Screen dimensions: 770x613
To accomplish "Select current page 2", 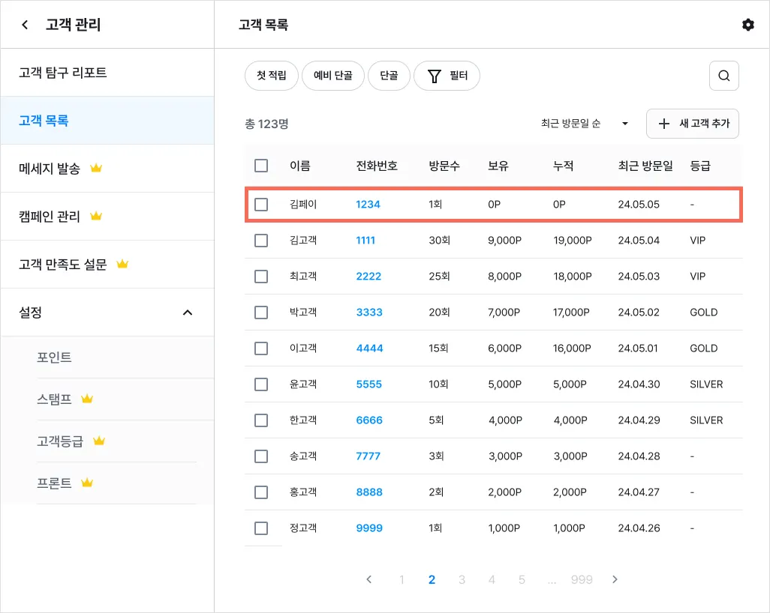I will pos(432,580).
